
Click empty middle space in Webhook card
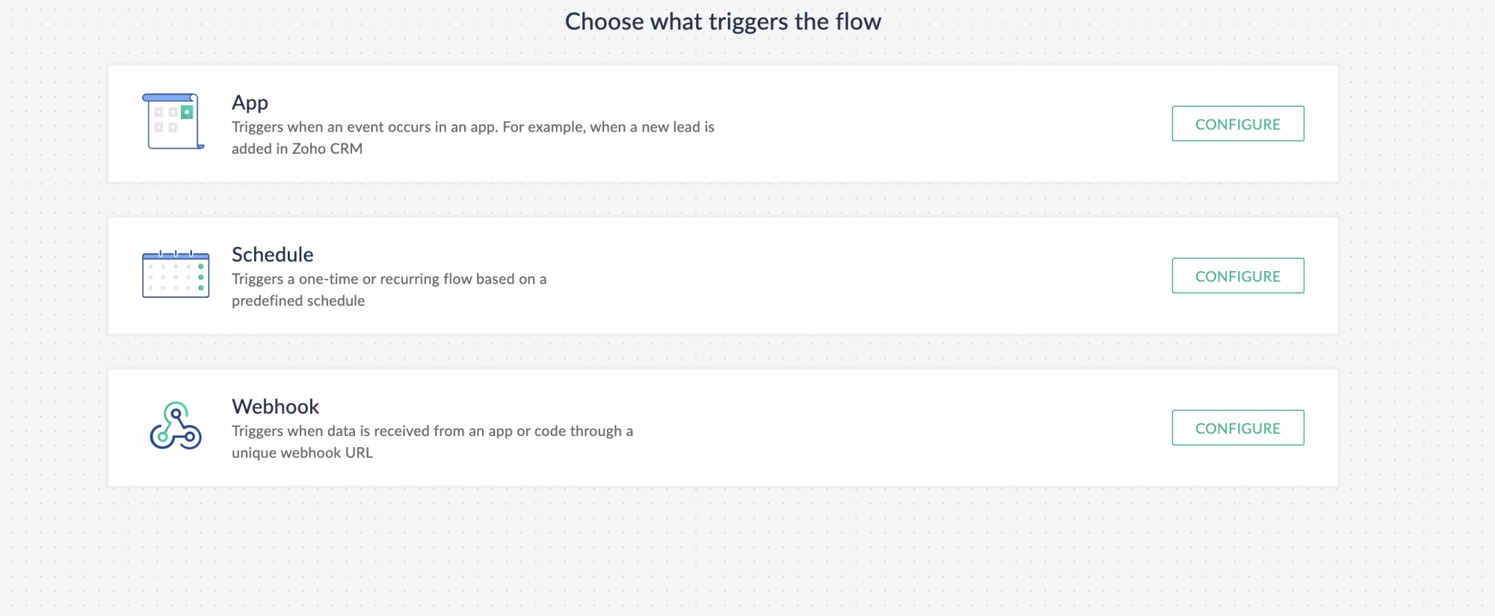click(897, 428)
